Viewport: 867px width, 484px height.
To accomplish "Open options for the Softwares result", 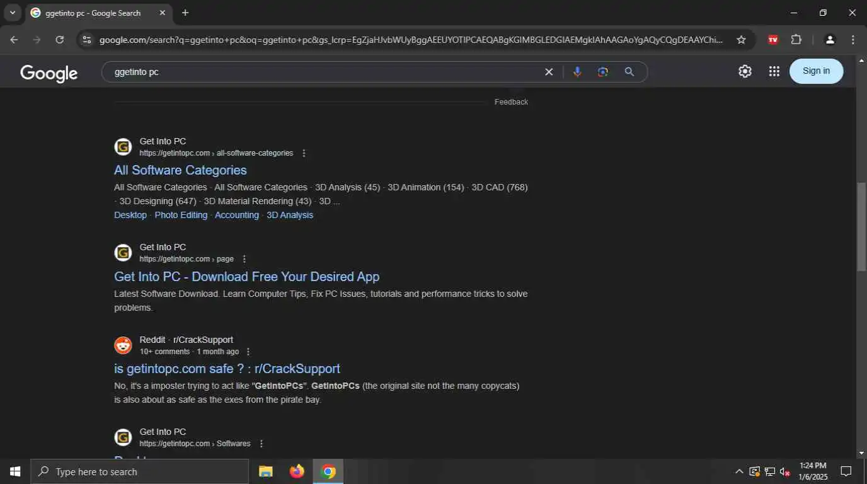I will click(261, 444).
